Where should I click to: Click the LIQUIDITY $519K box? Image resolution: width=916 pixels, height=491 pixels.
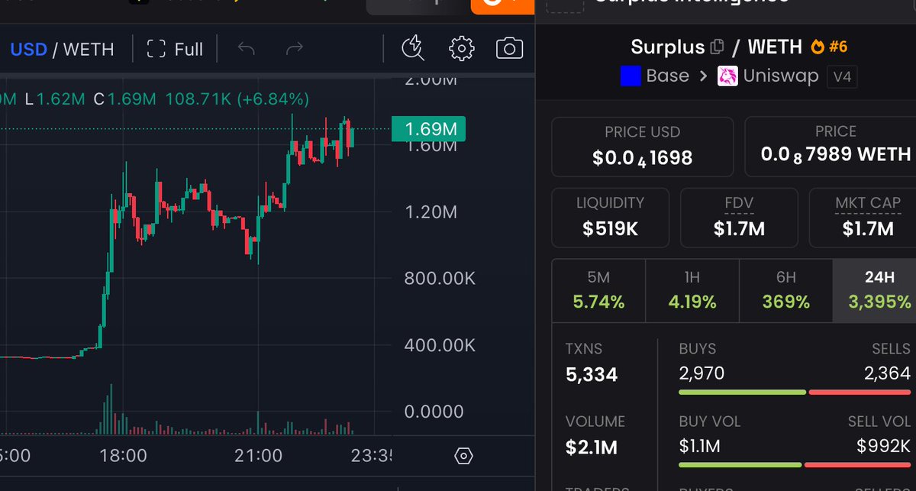tap(610, 217)
